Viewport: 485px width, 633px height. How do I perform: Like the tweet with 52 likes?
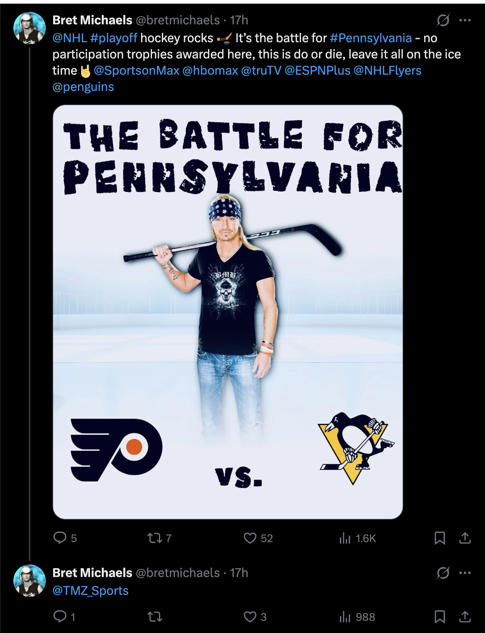tap(250, 538)
